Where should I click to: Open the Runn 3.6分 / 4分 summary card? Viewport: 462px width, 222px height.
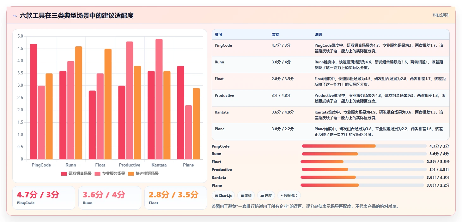click(x=110, y=198)
